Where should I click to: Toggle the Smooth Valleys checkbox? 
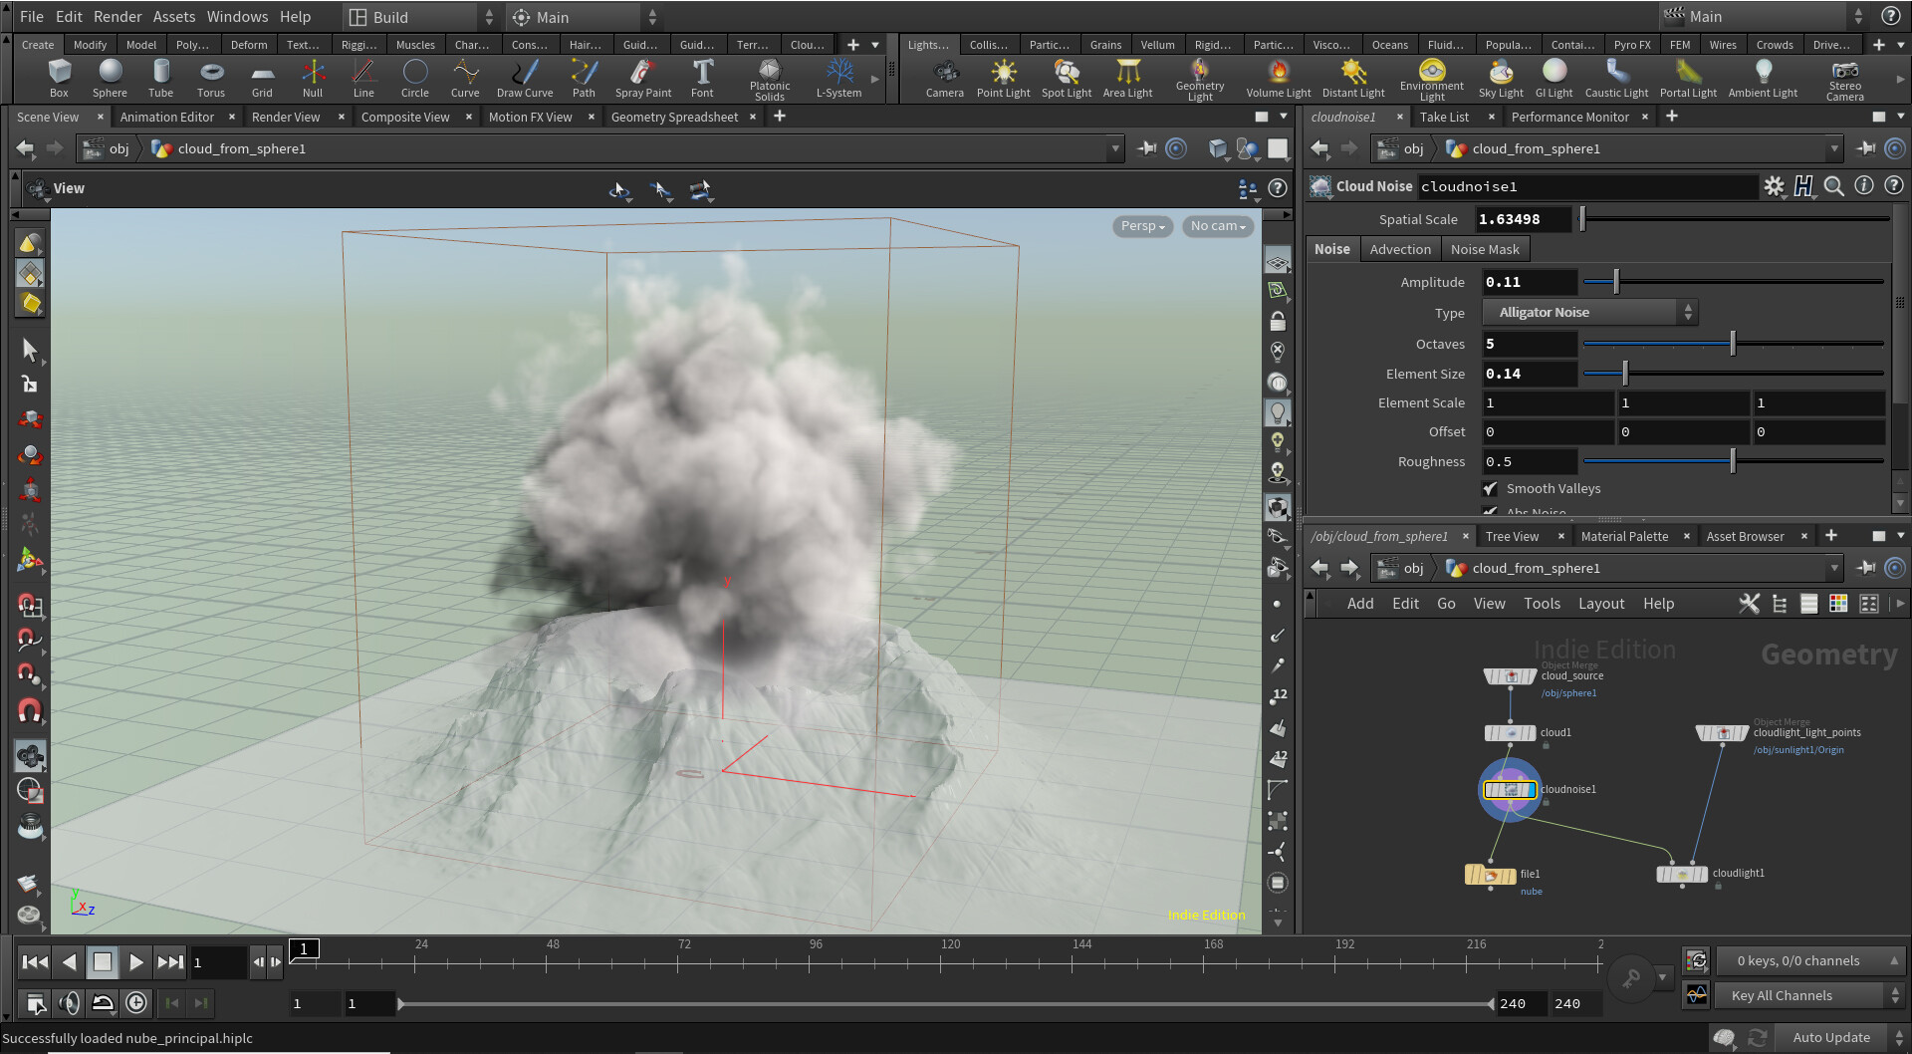pyautogui.click(x=1491, y=489)
